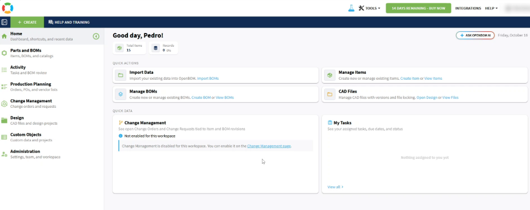This screenshot has width=530, height=210.
Task: Open Change Management in the sidebar
Action: 52,103
